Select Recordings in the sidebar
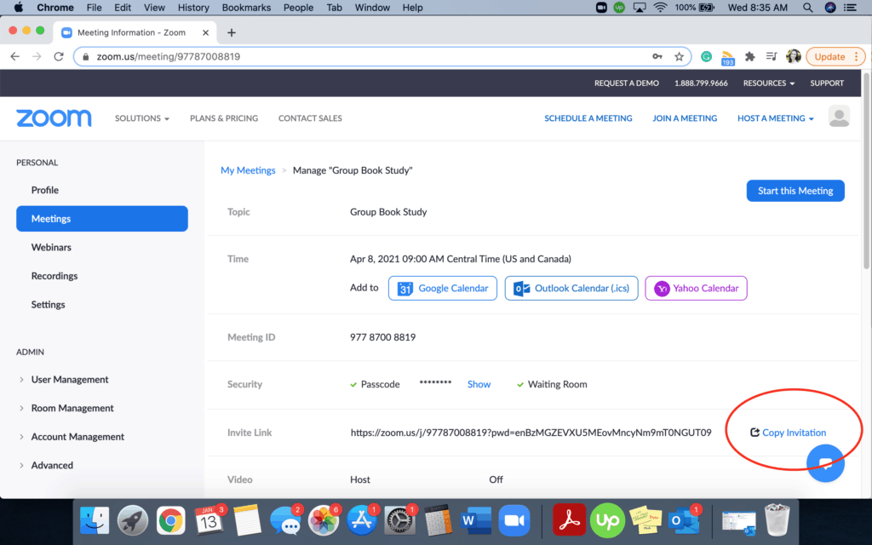This screenshot has width=872, height=545. point(54,276)
